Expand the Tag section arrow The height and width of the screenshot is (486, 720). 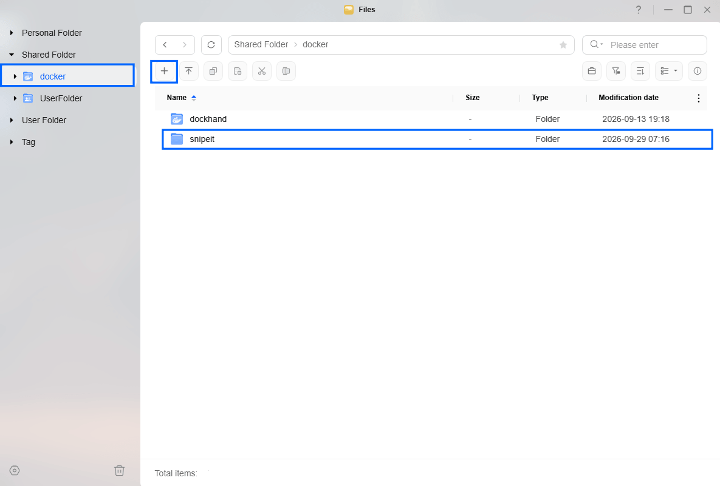pos(12,142)
